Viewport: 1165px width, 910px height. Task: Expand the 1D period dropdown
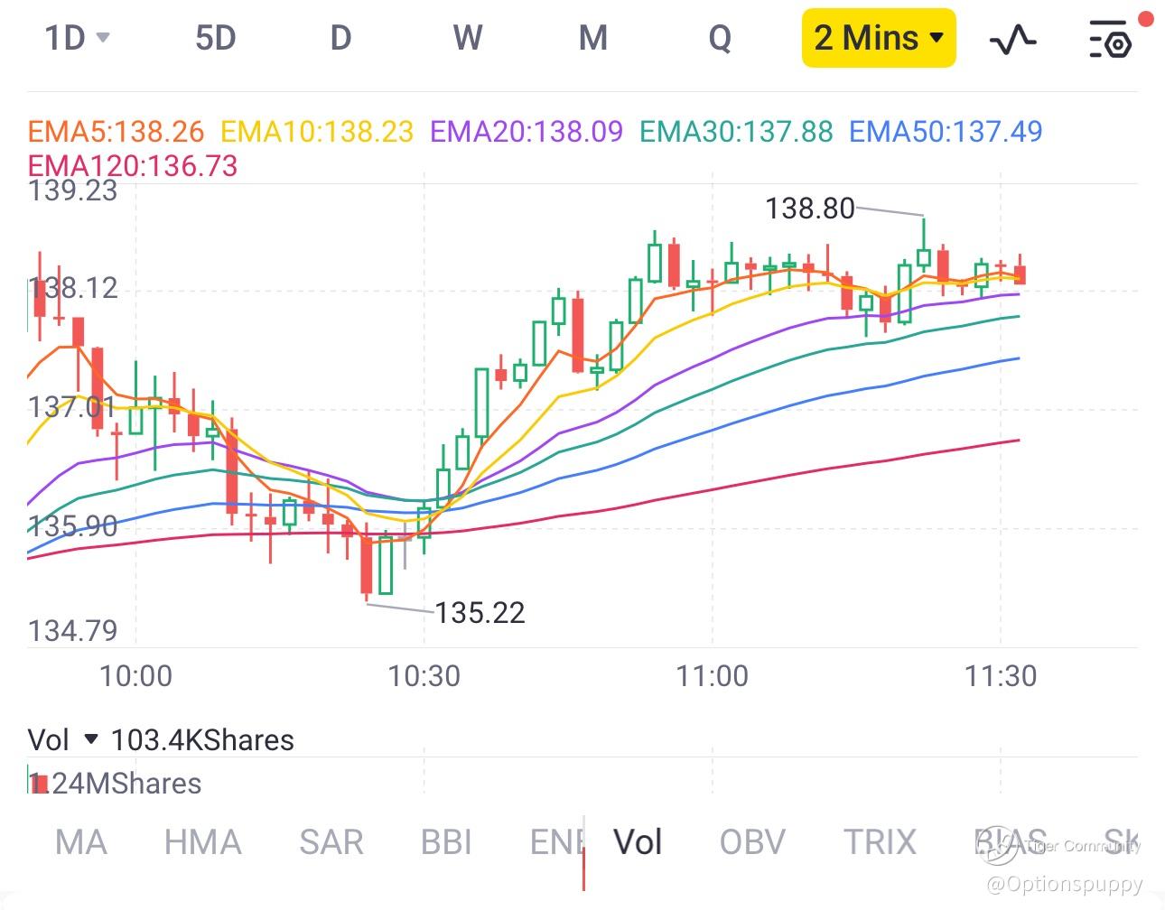point(77,38)
